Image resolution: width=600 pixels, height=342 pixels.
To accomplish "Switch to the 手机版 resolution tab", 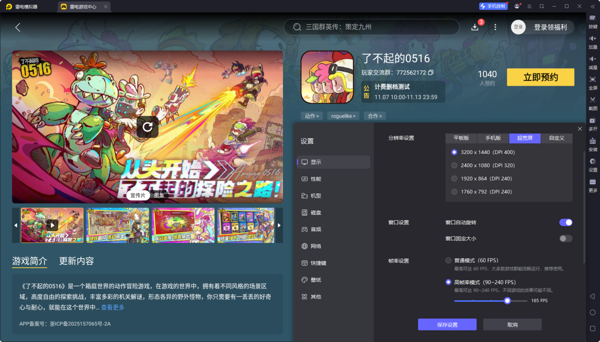I will click(x=492, y=138).
